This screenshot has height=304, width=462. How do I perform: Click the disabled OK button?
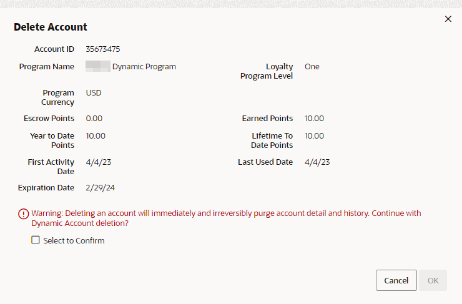point(433,280)
